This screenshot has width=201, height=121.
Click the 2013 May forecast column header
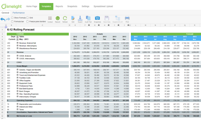[x=136, y=38]
